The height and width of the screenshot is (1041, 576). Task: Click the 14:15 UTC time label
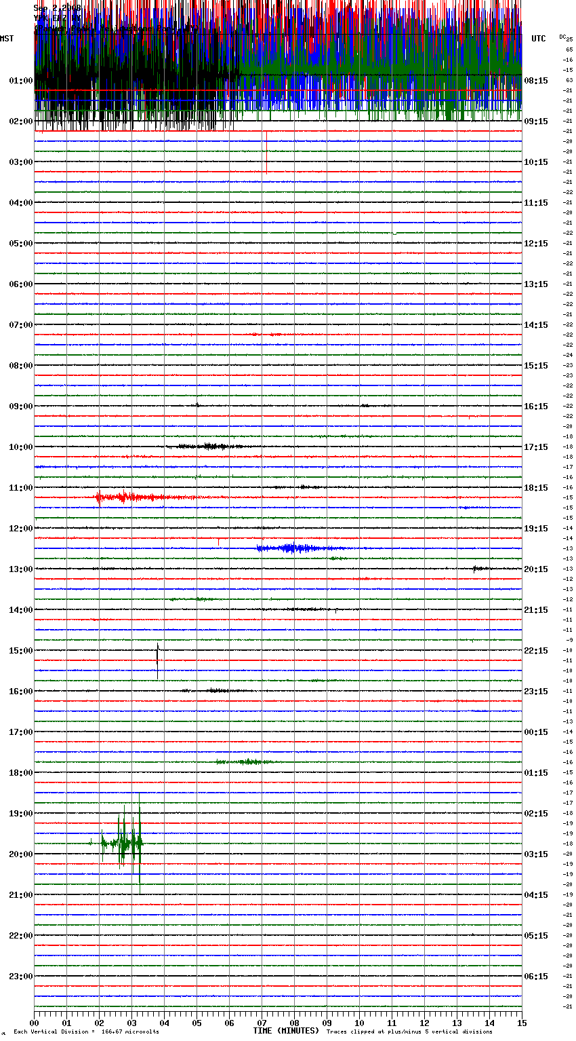coord(536,325)
